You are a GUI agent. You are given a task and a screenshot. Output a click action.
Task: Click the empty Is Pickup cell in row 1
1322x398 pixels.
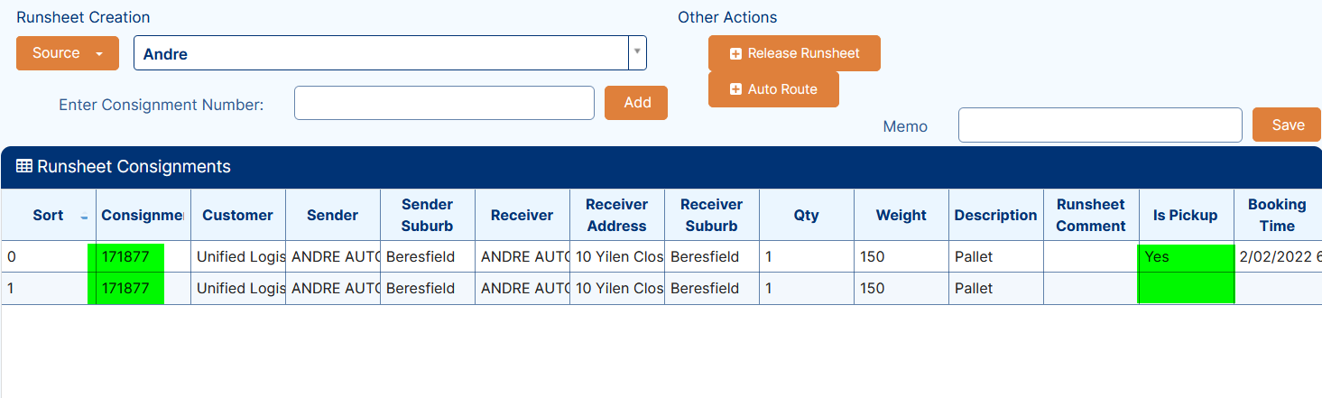pyautogui.click(x=1186, y=289)
